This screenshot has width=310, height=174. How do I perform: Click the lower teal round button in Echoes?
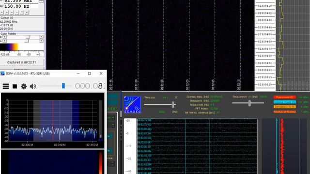click(110, 150)
